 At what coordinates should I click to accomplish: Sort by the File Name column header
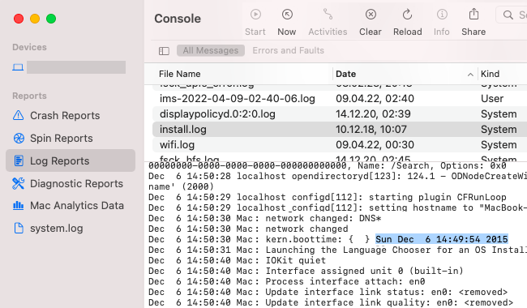click(180, 74)
